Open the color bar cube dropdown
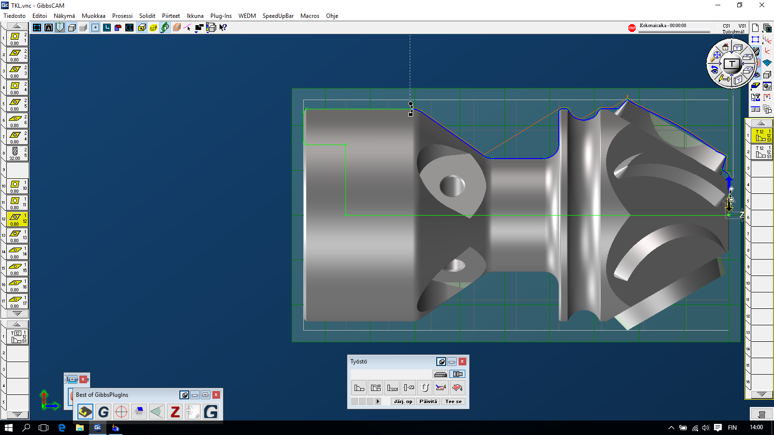Screen dimensions: 774x435 [x=211, y=28]
